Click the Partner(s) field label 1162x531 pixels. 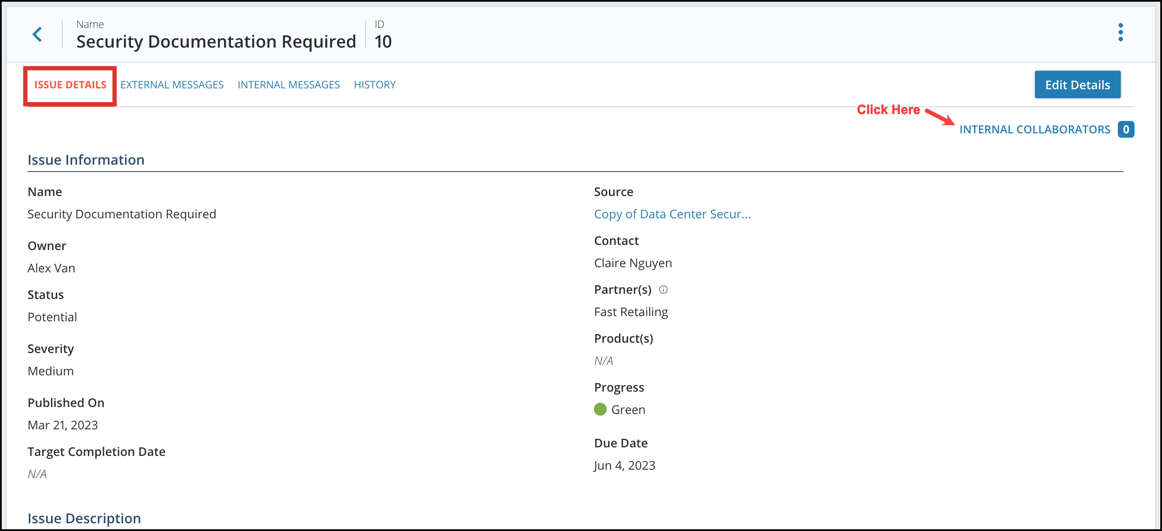point(623,290)
